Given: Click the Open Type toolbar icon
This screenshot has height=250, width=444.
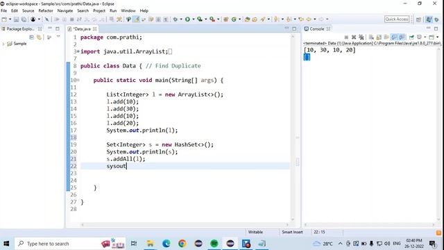Looking at the screenshot, I should [247, 19].
